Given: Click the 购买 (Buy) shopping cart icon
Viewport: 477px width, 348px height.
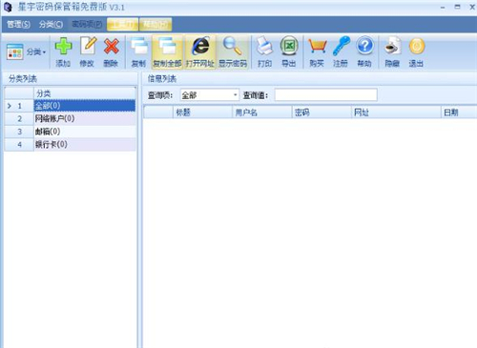Looking at the screenshot, I should coord(317,47).
